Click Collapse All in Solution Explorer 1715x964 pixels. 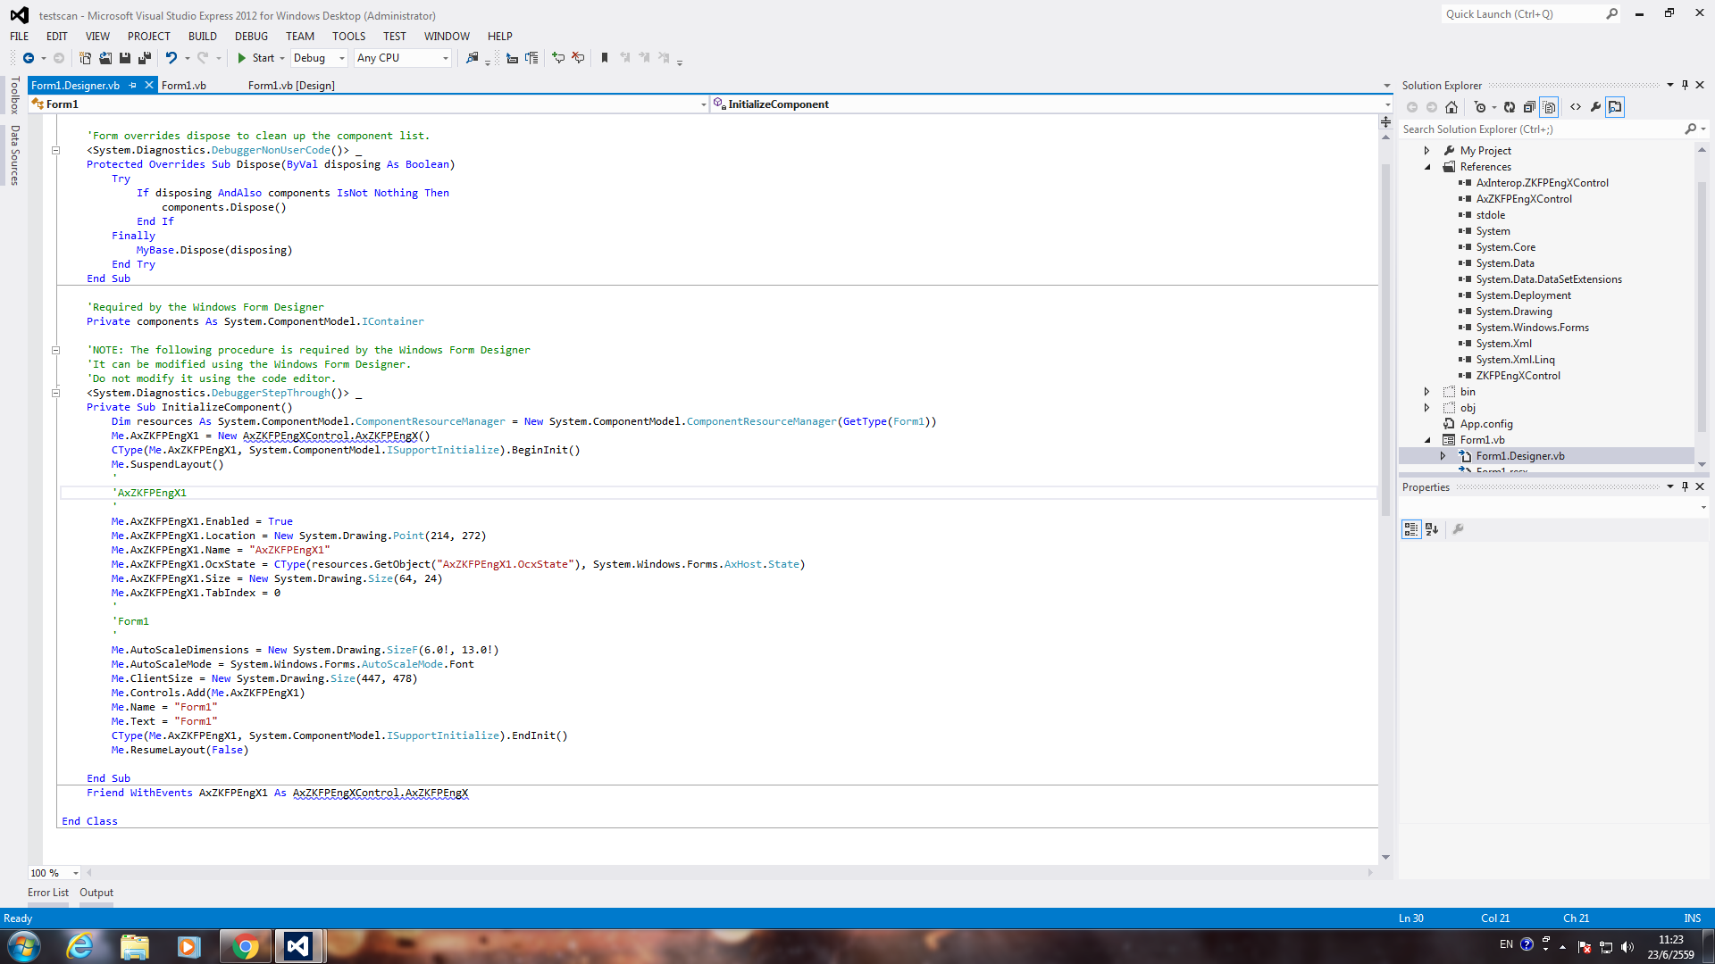point(1529,107)
